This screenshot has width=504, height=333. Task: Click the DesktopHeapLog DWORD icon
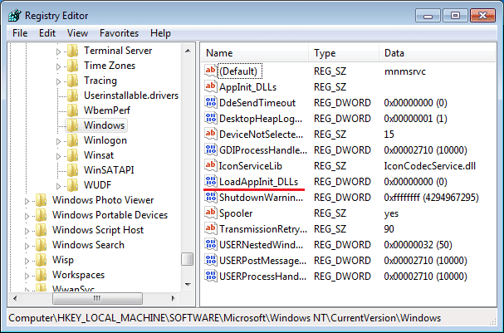(x=211, y=118)
